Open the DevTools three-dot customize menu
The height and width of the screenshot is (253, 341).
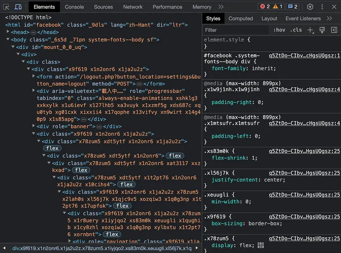click(x=322, y=7)
